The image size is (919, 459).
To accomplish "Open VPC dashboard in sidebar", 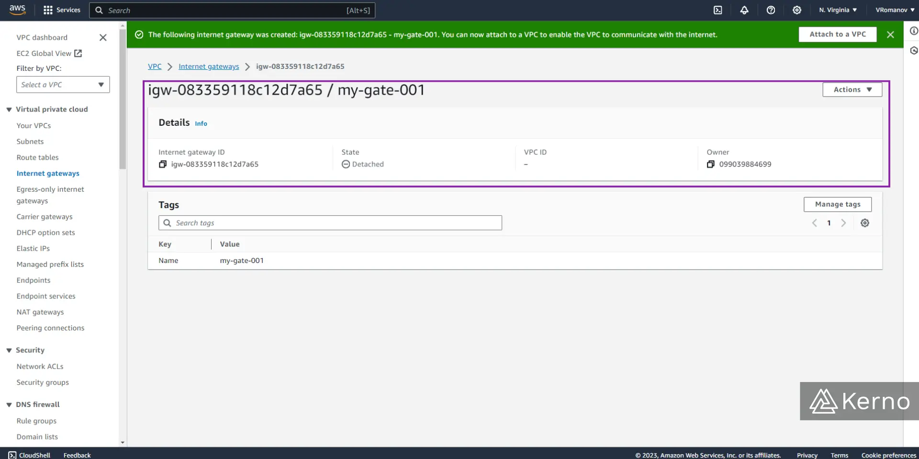I will pyautogui.click(x=42, y=37).
